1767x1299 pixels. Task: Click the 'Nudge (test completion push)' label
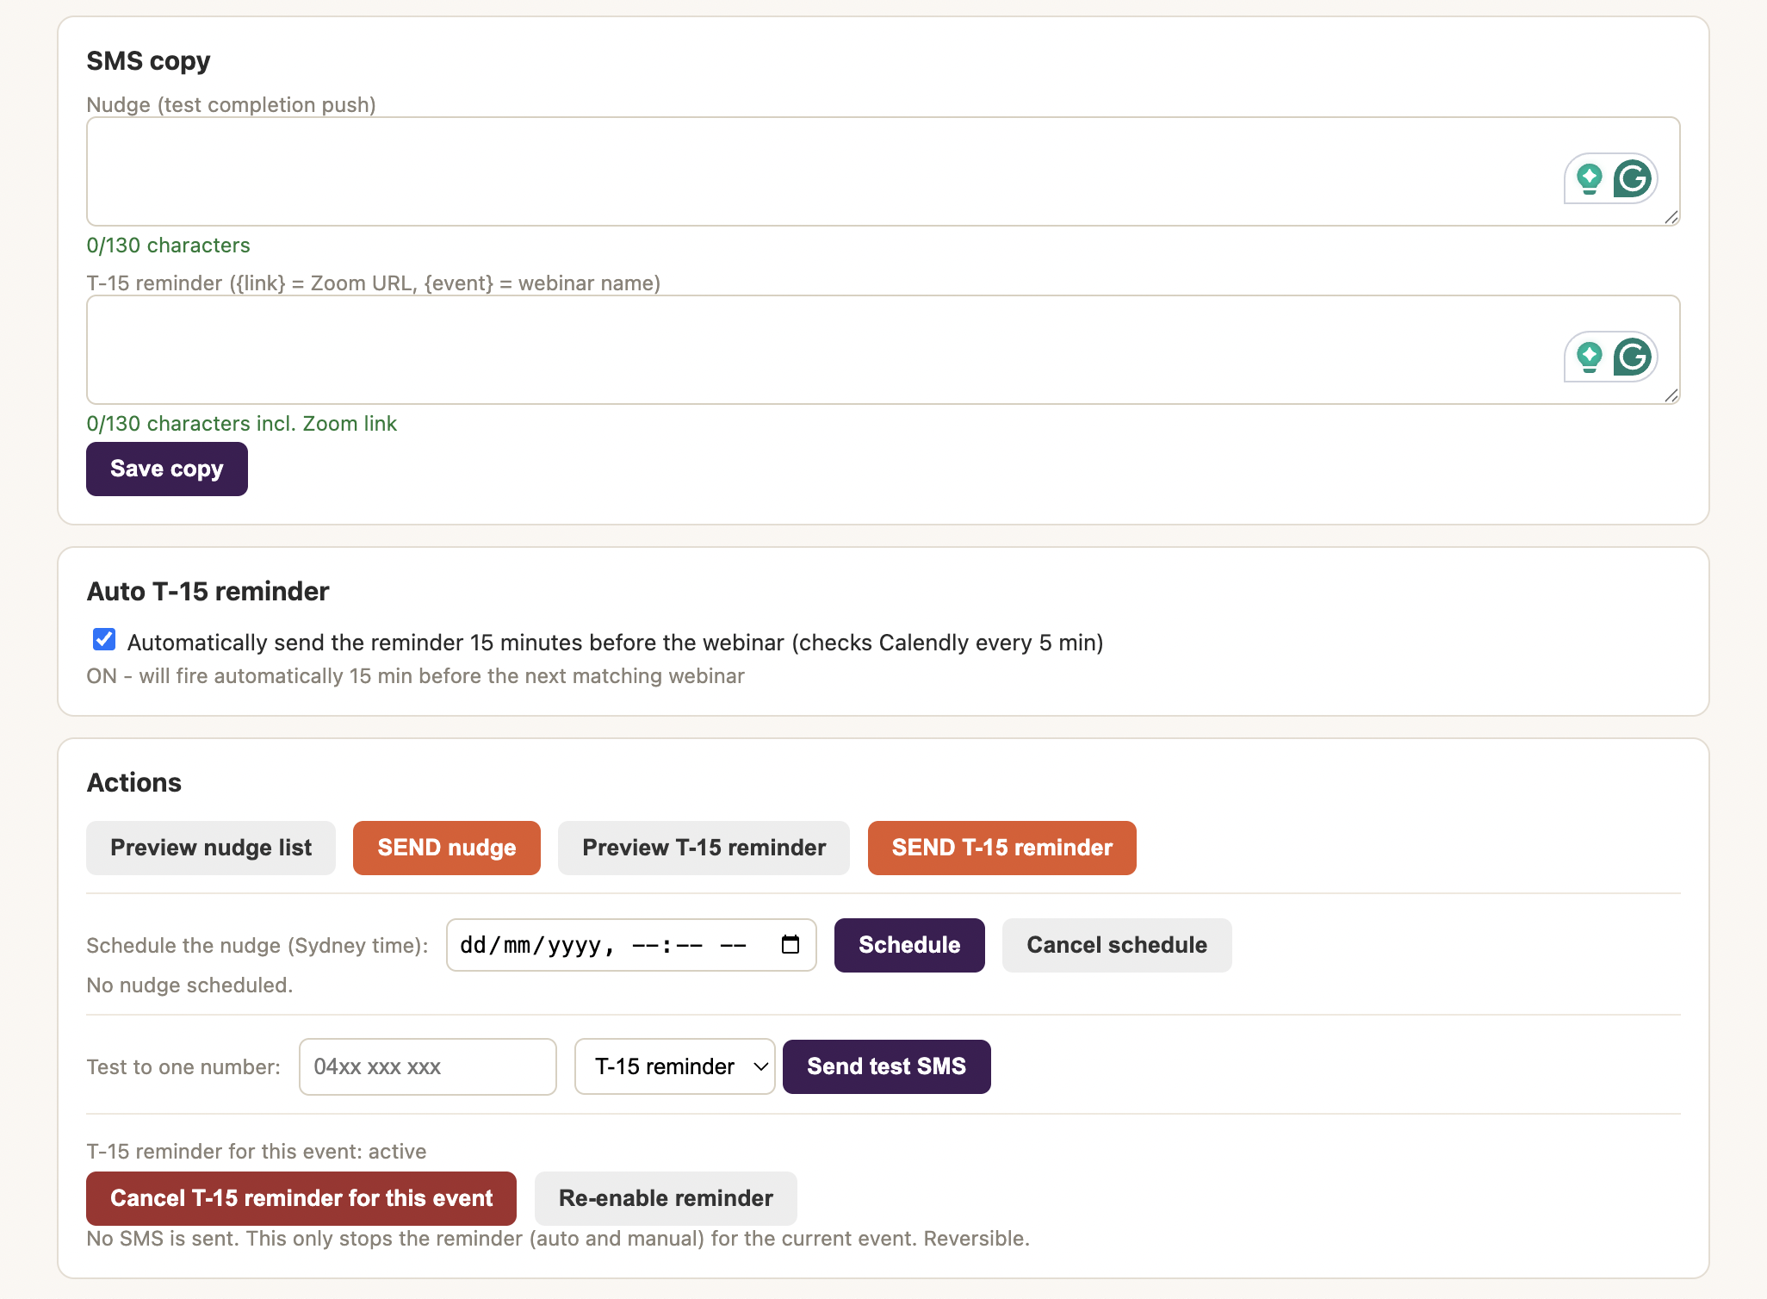coord(232,105)
